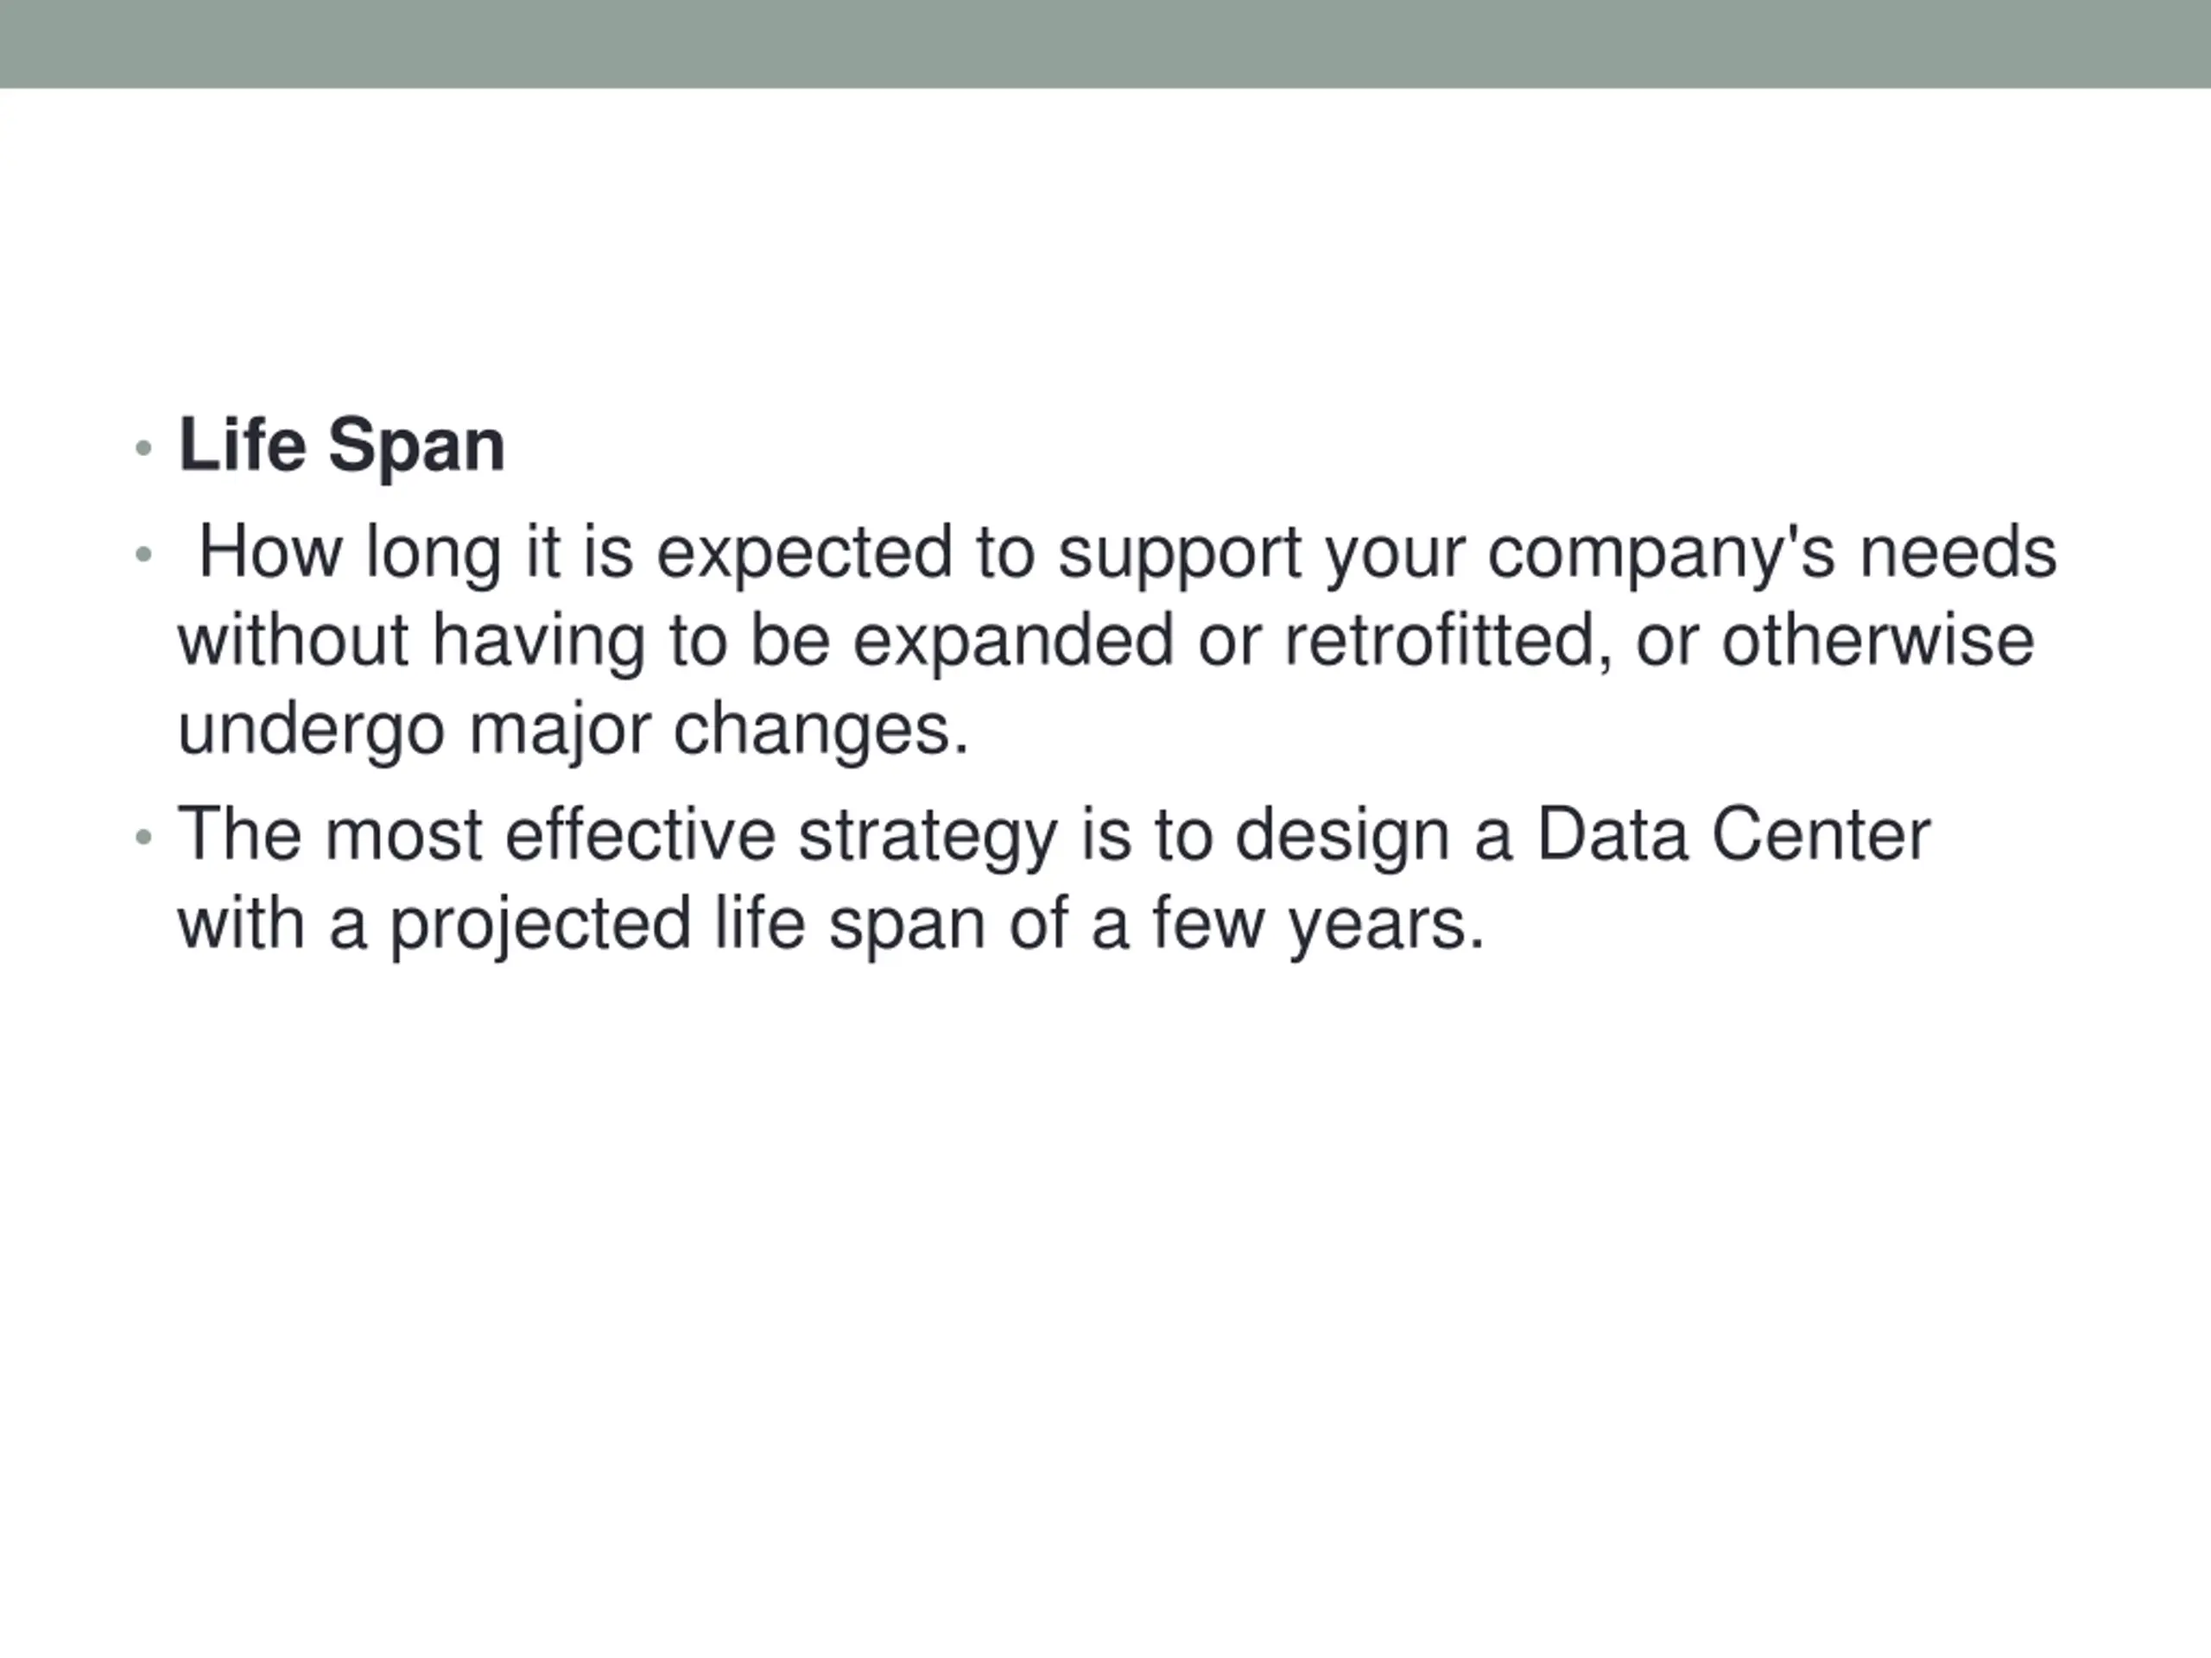The height and width of the screenshot is (1658, 2211).
Task: Click the bold "Life Span" heading
Action: click(x=341, y=446)
